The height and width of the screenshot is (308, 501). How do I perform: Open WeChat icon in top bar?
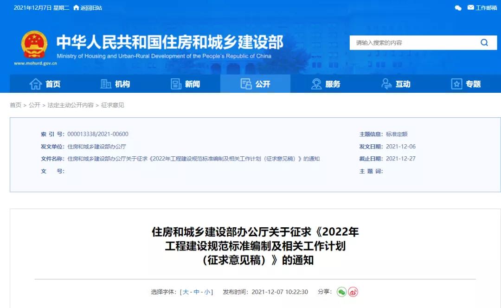click(x=458, y=8)
